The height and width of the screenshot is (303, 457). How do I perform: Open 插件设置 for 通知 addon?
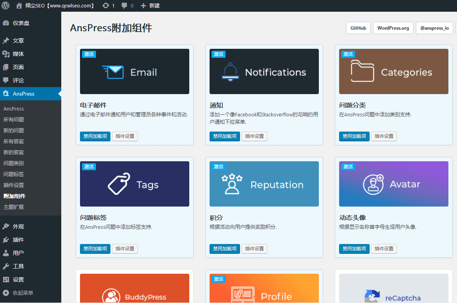pos(254,136)
